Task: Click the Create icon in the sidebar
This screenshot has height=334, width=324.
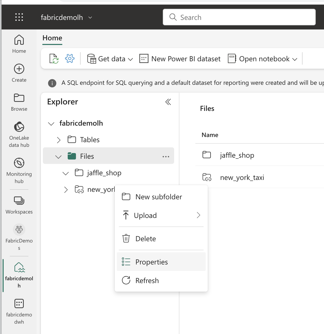Action: (x=19, y=69)
